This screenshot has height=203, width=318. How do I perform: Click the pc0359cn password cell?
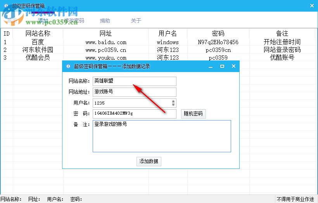point(218,50)
